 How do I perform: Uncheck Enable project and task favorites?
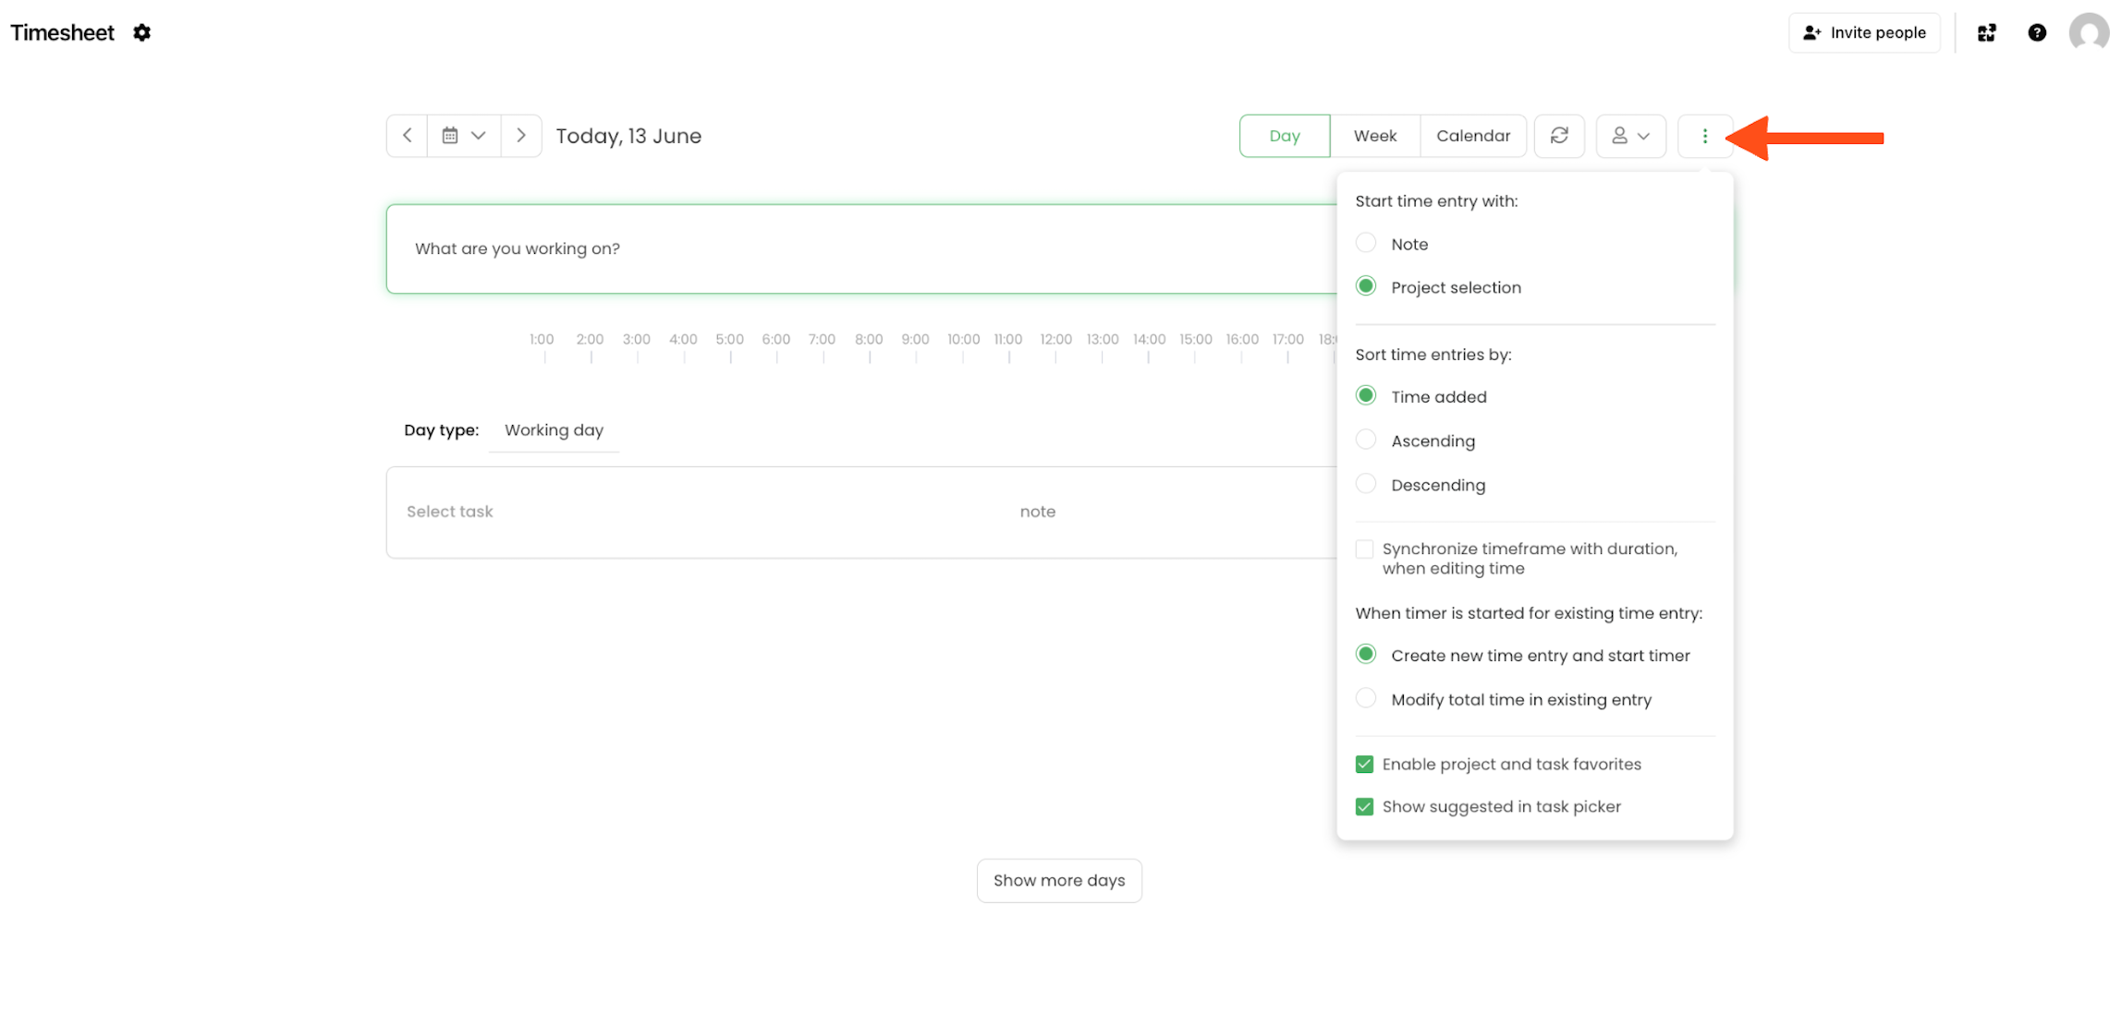click(x=1364, y=764)
